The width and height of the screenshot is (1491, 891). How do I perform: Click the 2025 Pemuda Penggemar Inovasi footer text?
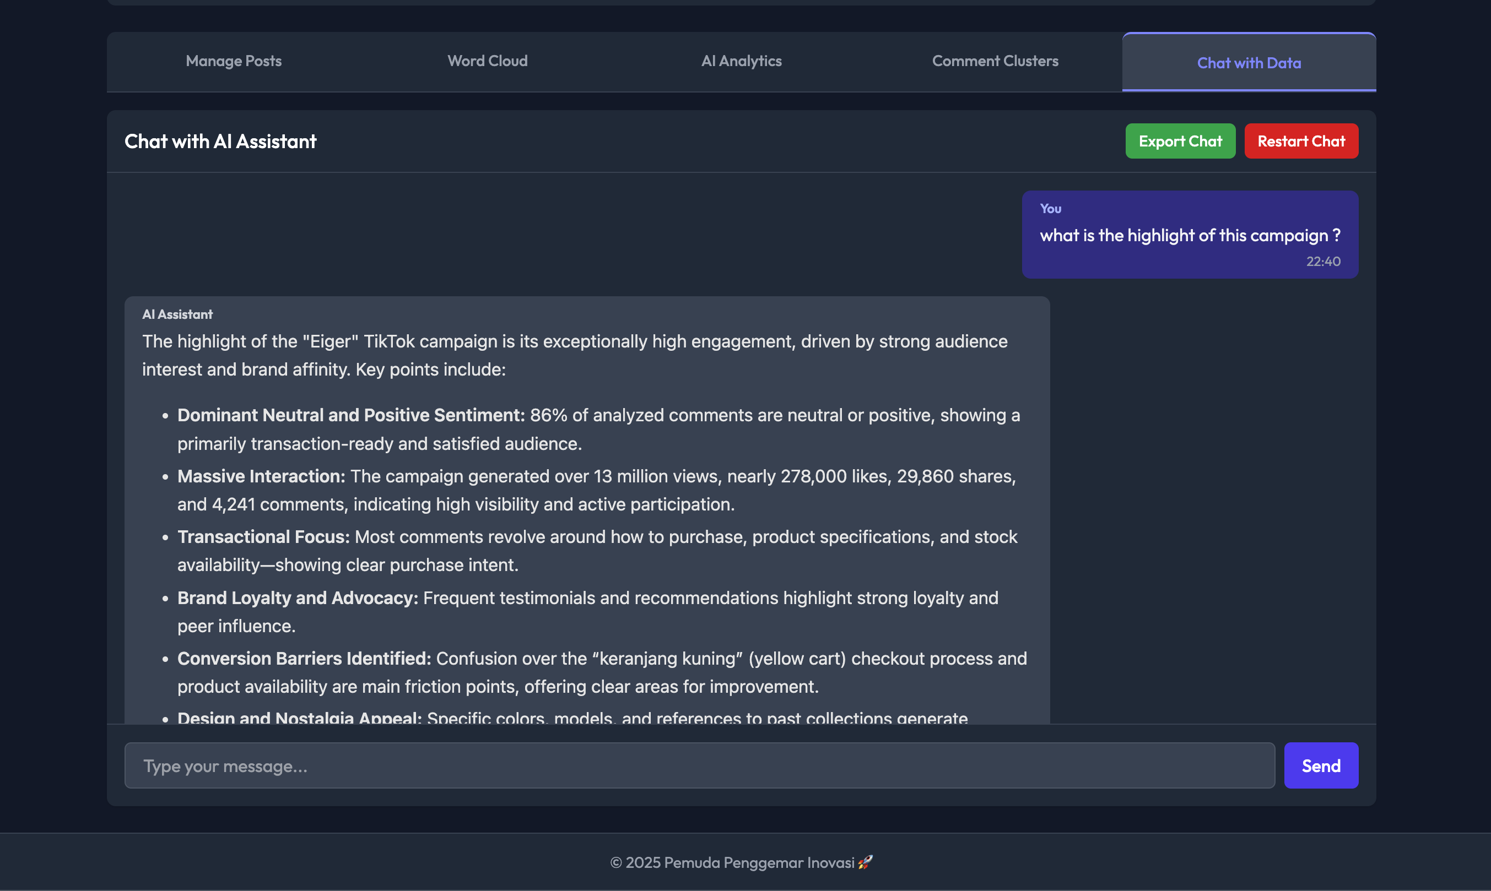tap(740, 862)
